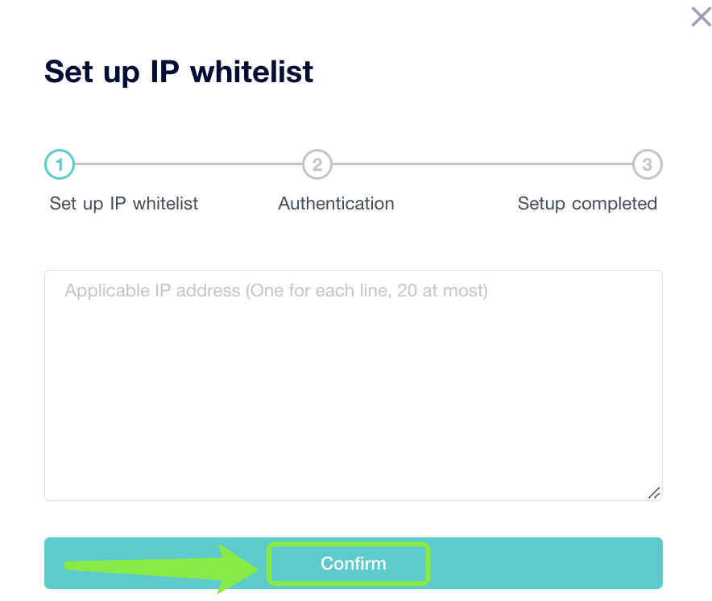Select the "Setup completed" step label
Screen dimensions: 712x601
click(587, 204)
